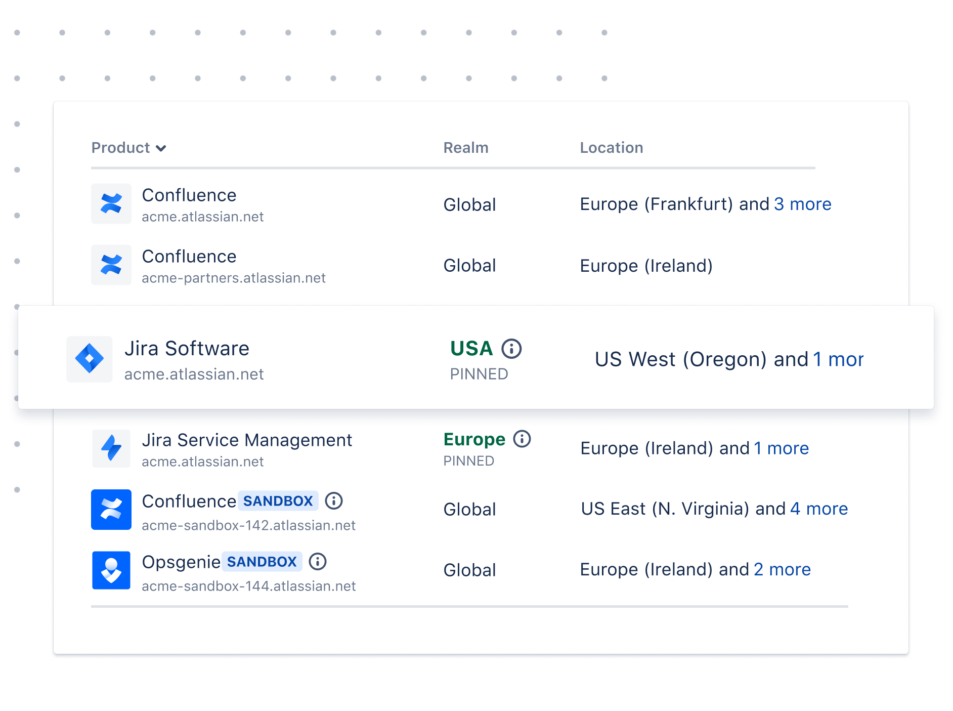Image resolution: width=953 pixels, height=711 pixels.
Task: Open '4 more' locations for Confluence sandbox
Action: (819, 509)
